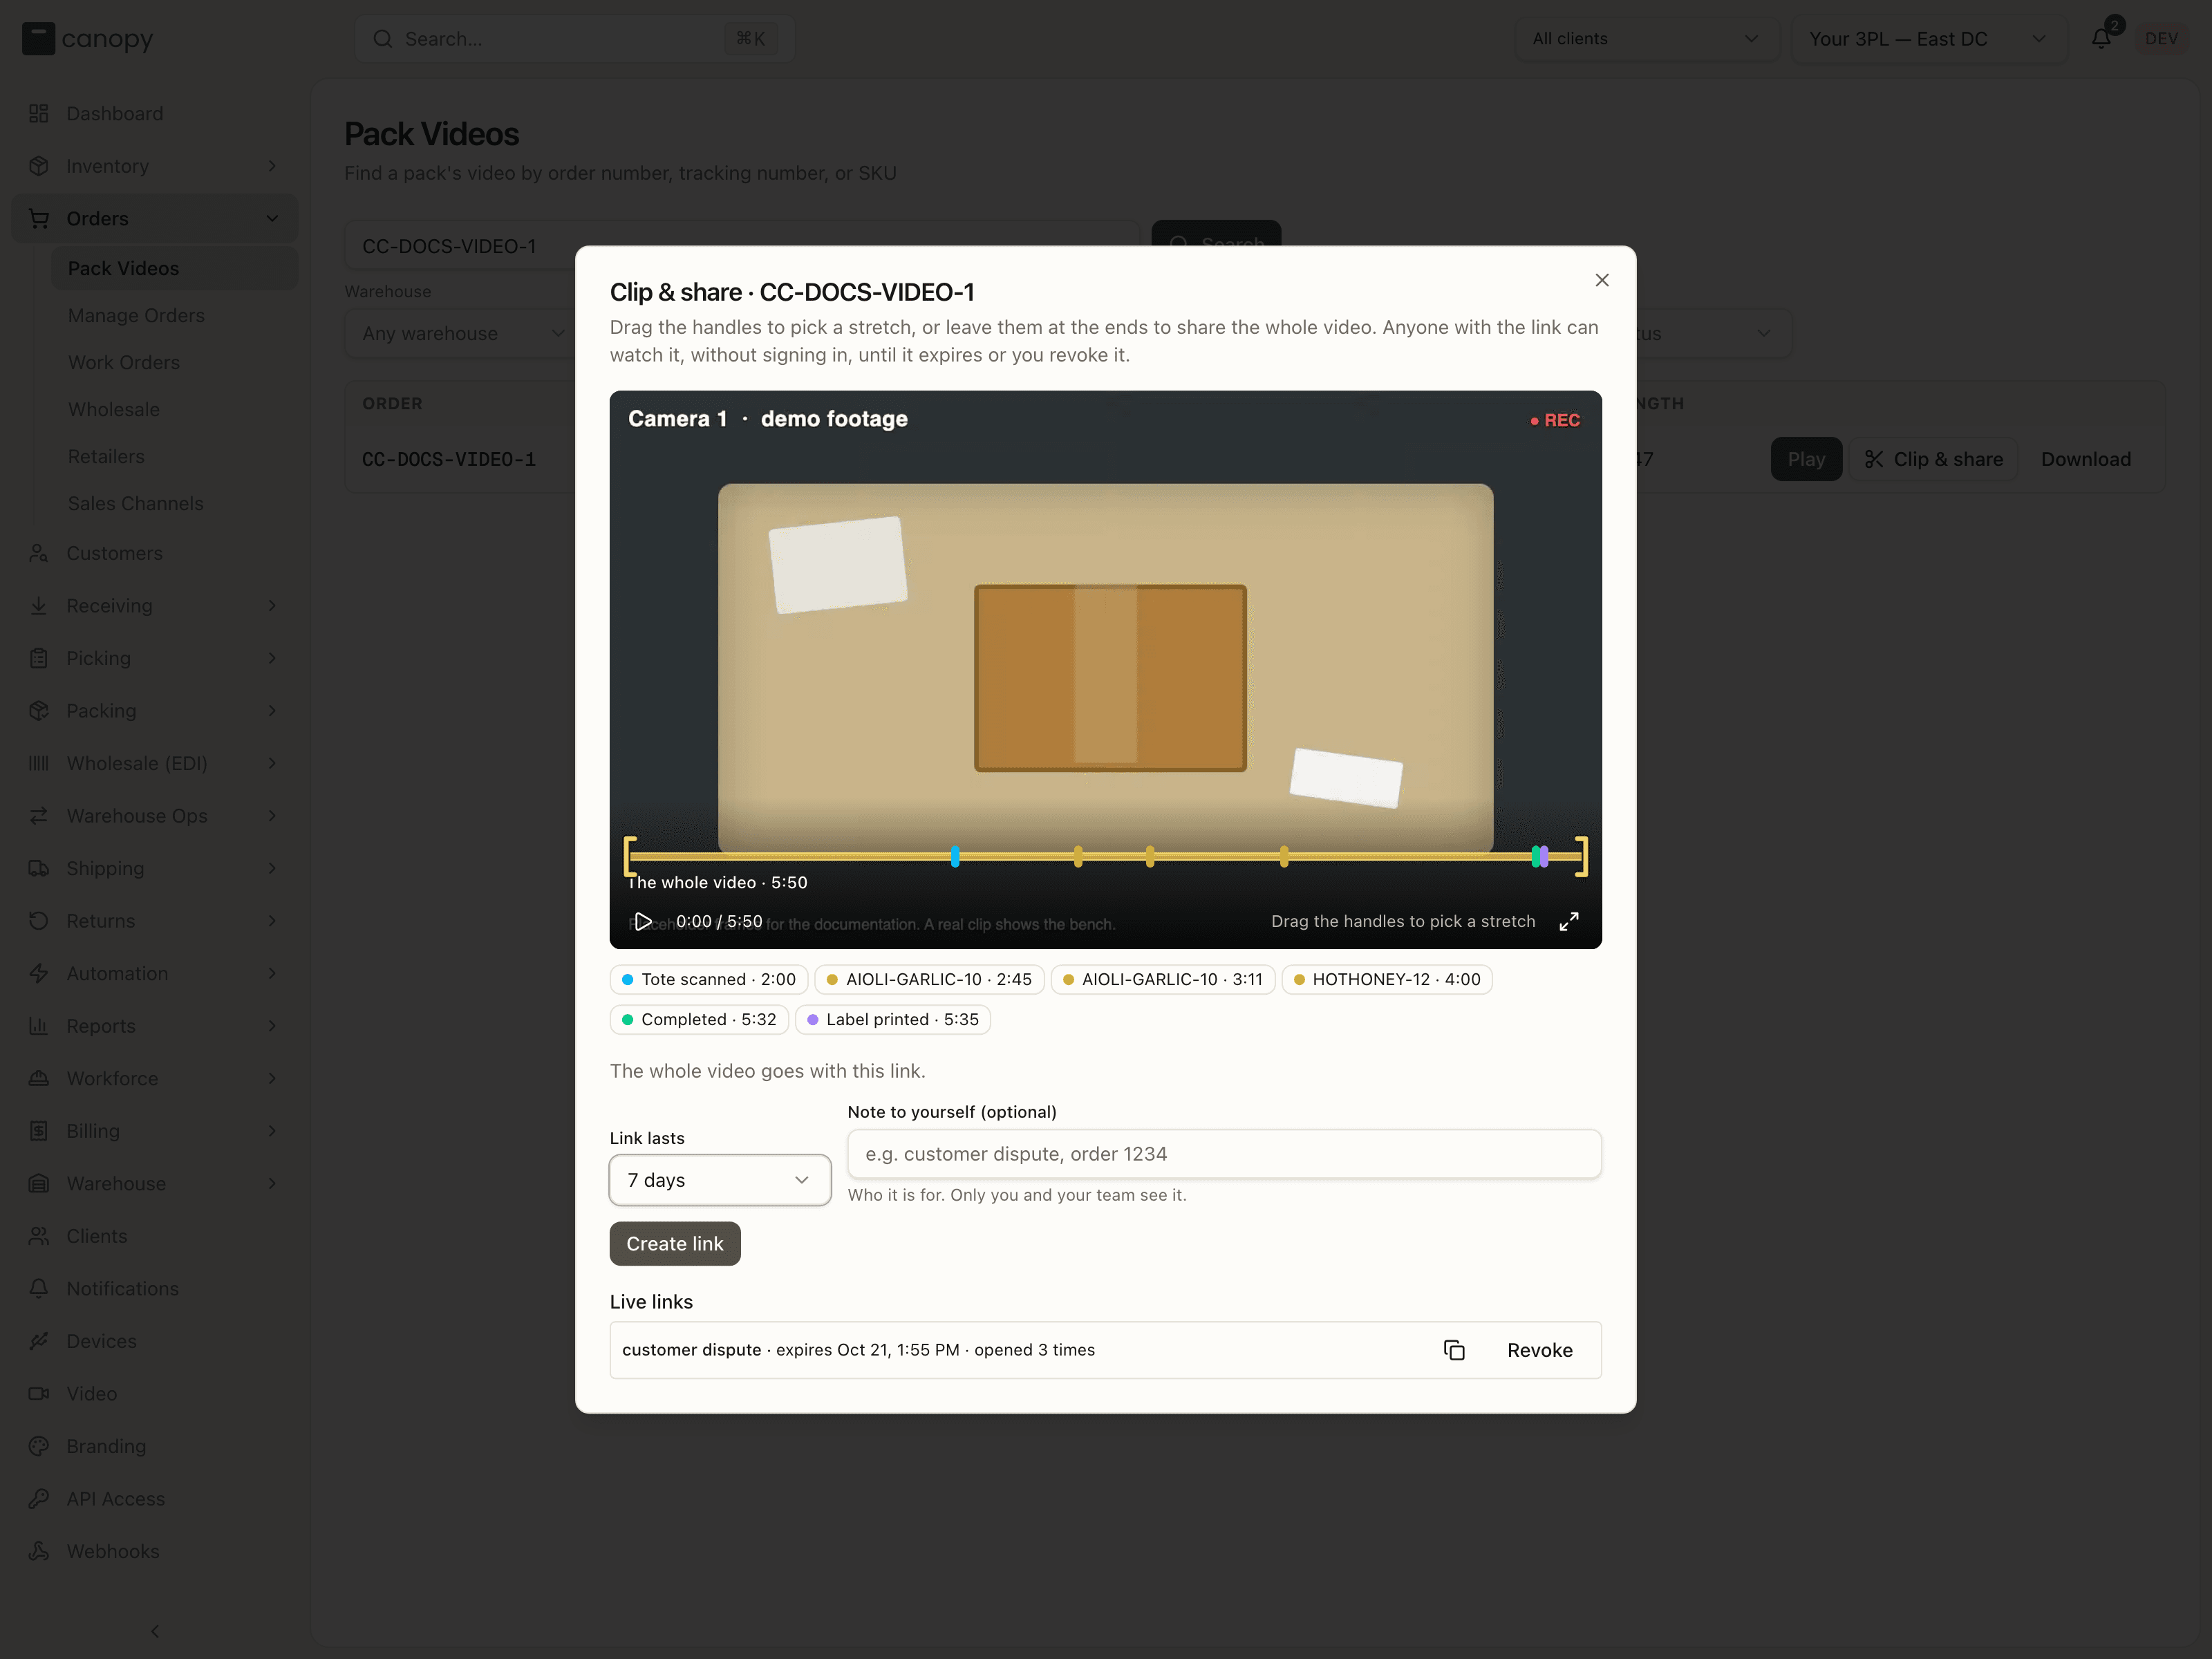Screen dimensions: 2212x1659
Task: Jump to Label printed 5:35 chip
Action: [892, 1019]
